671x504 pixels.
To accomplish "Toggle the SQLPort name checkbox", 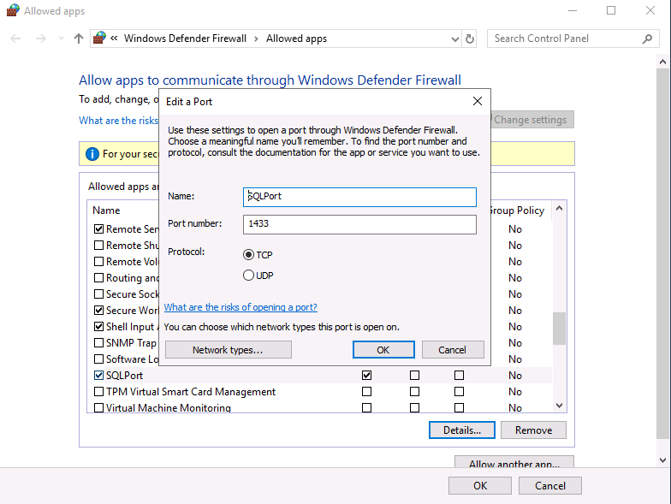I will [99, 375].
